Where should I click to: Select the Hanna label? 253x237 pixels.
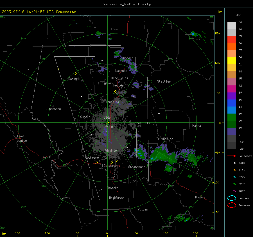pyautogui.click(x=196, y=126)
